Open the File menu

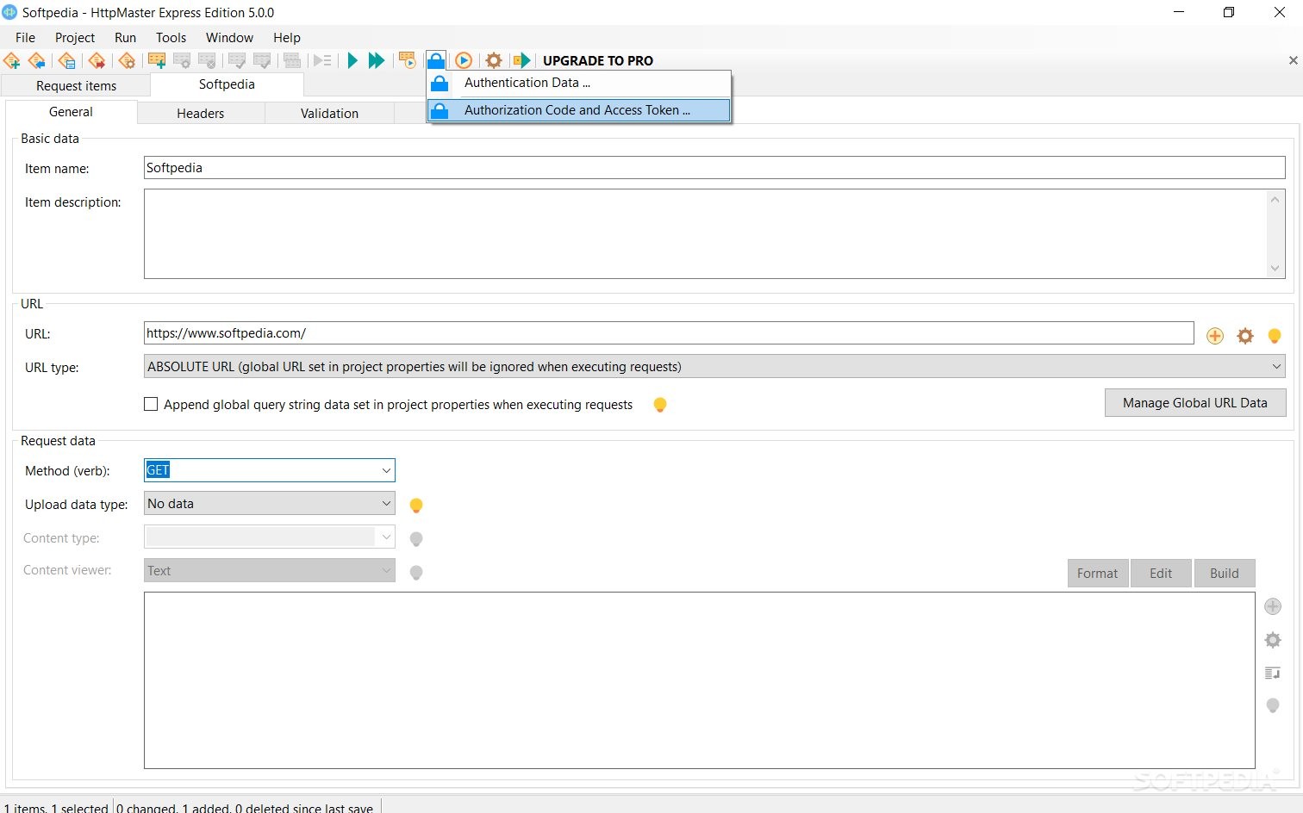(25, 38)
